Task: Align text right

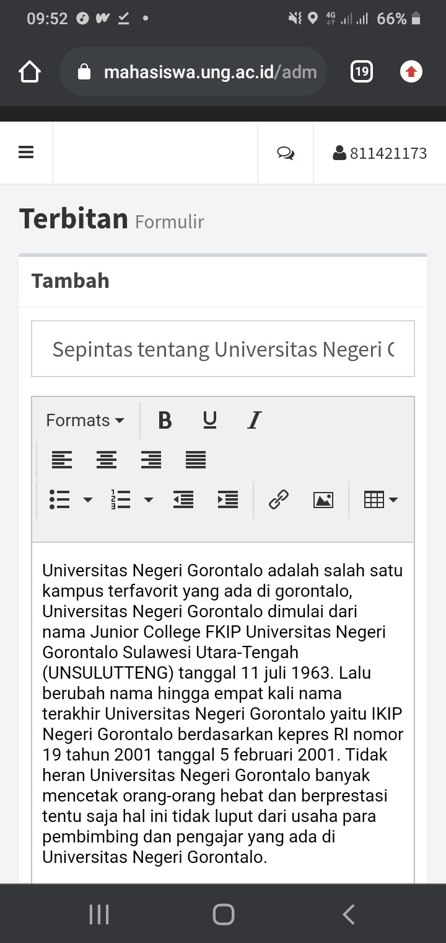Action: coord(151,460)
